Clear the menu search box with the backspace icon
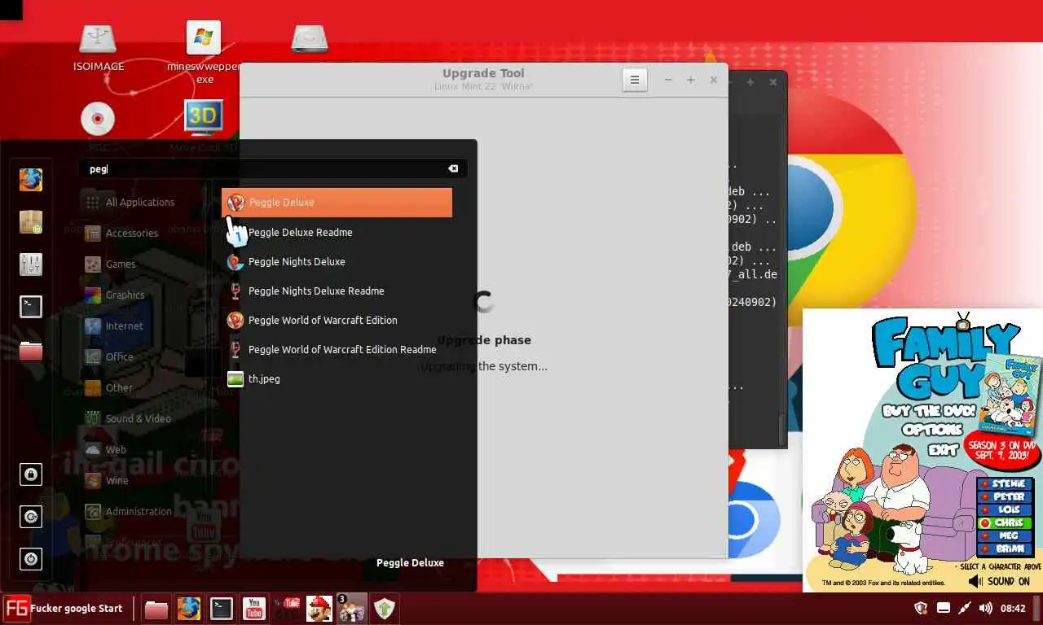 (x=453, y=168)
